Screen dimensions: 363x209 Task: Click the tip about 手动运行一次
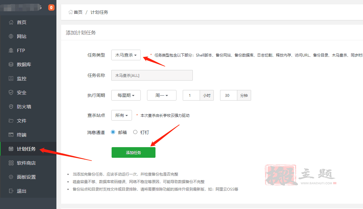coord(125,174)
